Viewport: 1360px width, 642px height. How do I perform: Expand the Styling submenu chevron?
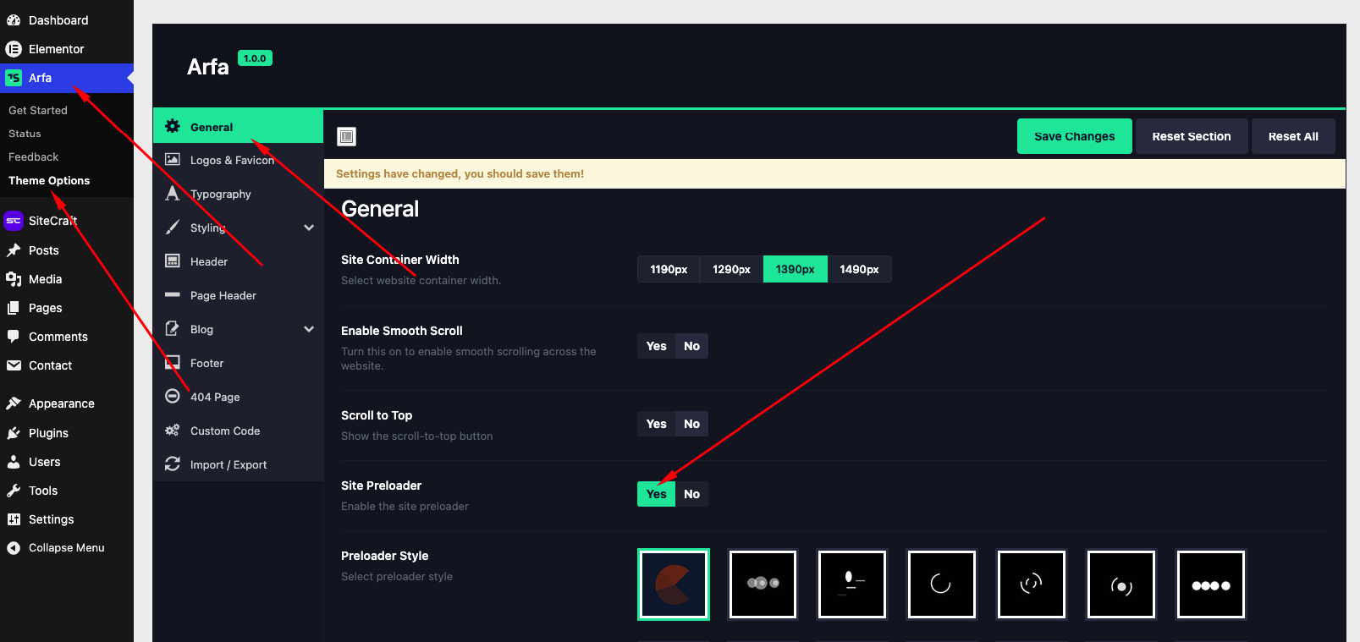click(309, 228)
